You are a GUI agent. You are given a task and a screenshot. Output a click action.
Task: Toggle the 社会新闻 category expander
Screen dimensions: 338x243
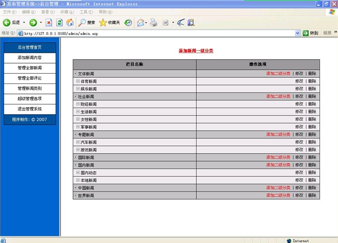(76, 96)
